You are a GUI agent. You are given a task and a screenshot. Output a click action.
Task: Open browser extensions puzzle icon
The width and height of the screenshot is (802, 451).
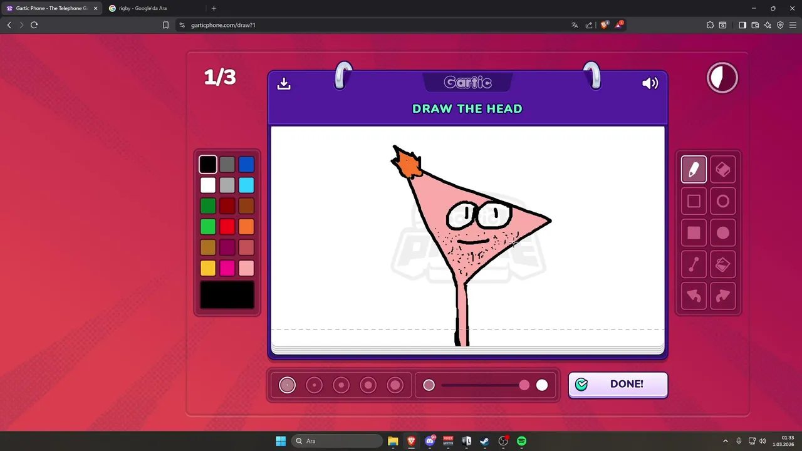click(x=710, y=25)
